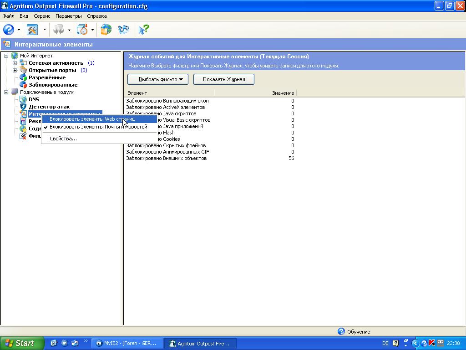466x350 pixels.
Task: Toggle Блокировать элементы Почты и Новостей
Action: [99, 127]
